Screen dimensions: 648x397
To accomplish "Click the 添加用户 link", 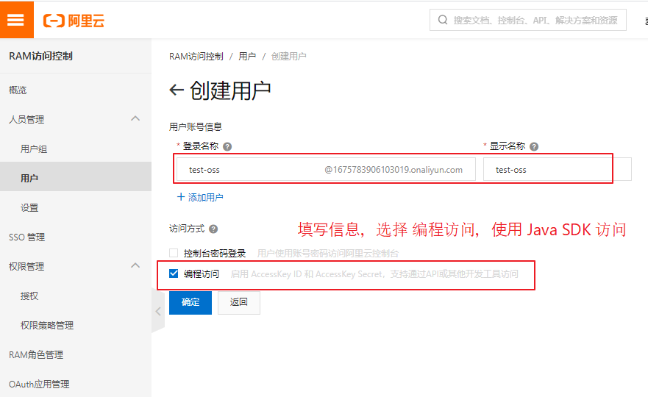I will coord(206,198).
